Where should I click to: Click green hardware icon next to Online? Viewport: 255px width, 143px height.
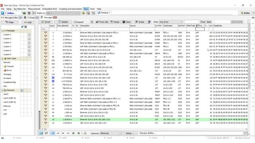tap(24, 13)
